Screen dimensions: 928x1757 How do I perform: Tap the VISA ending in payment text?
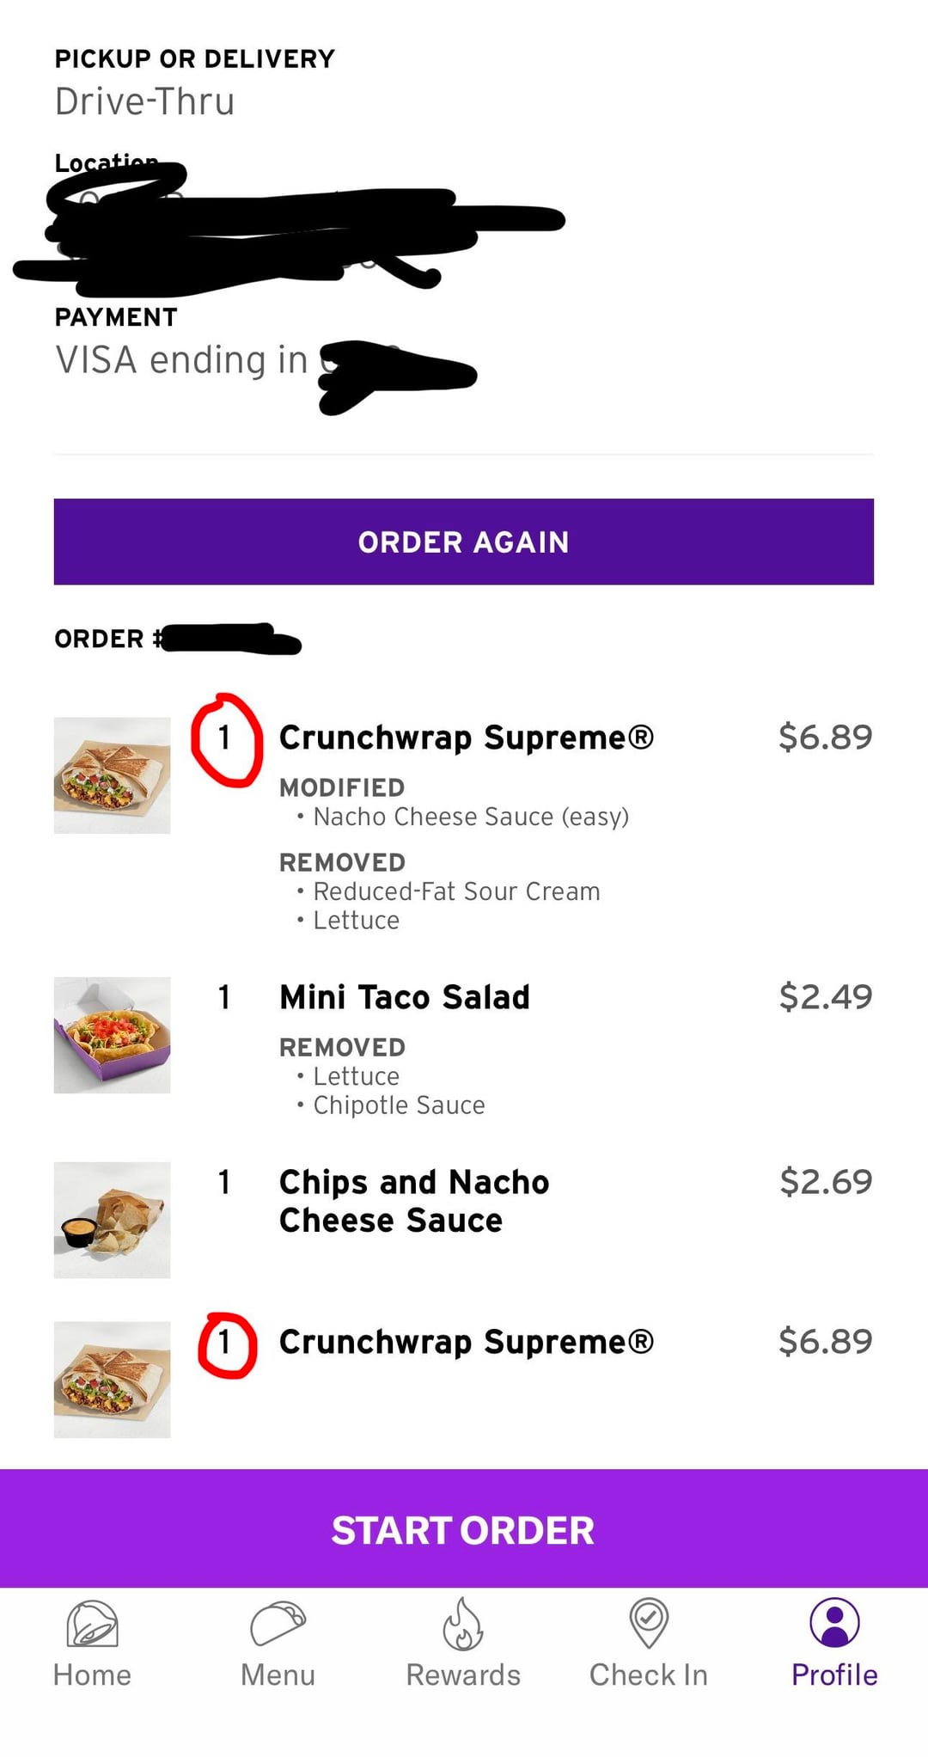pyautogui.click(x=181, y=360)
